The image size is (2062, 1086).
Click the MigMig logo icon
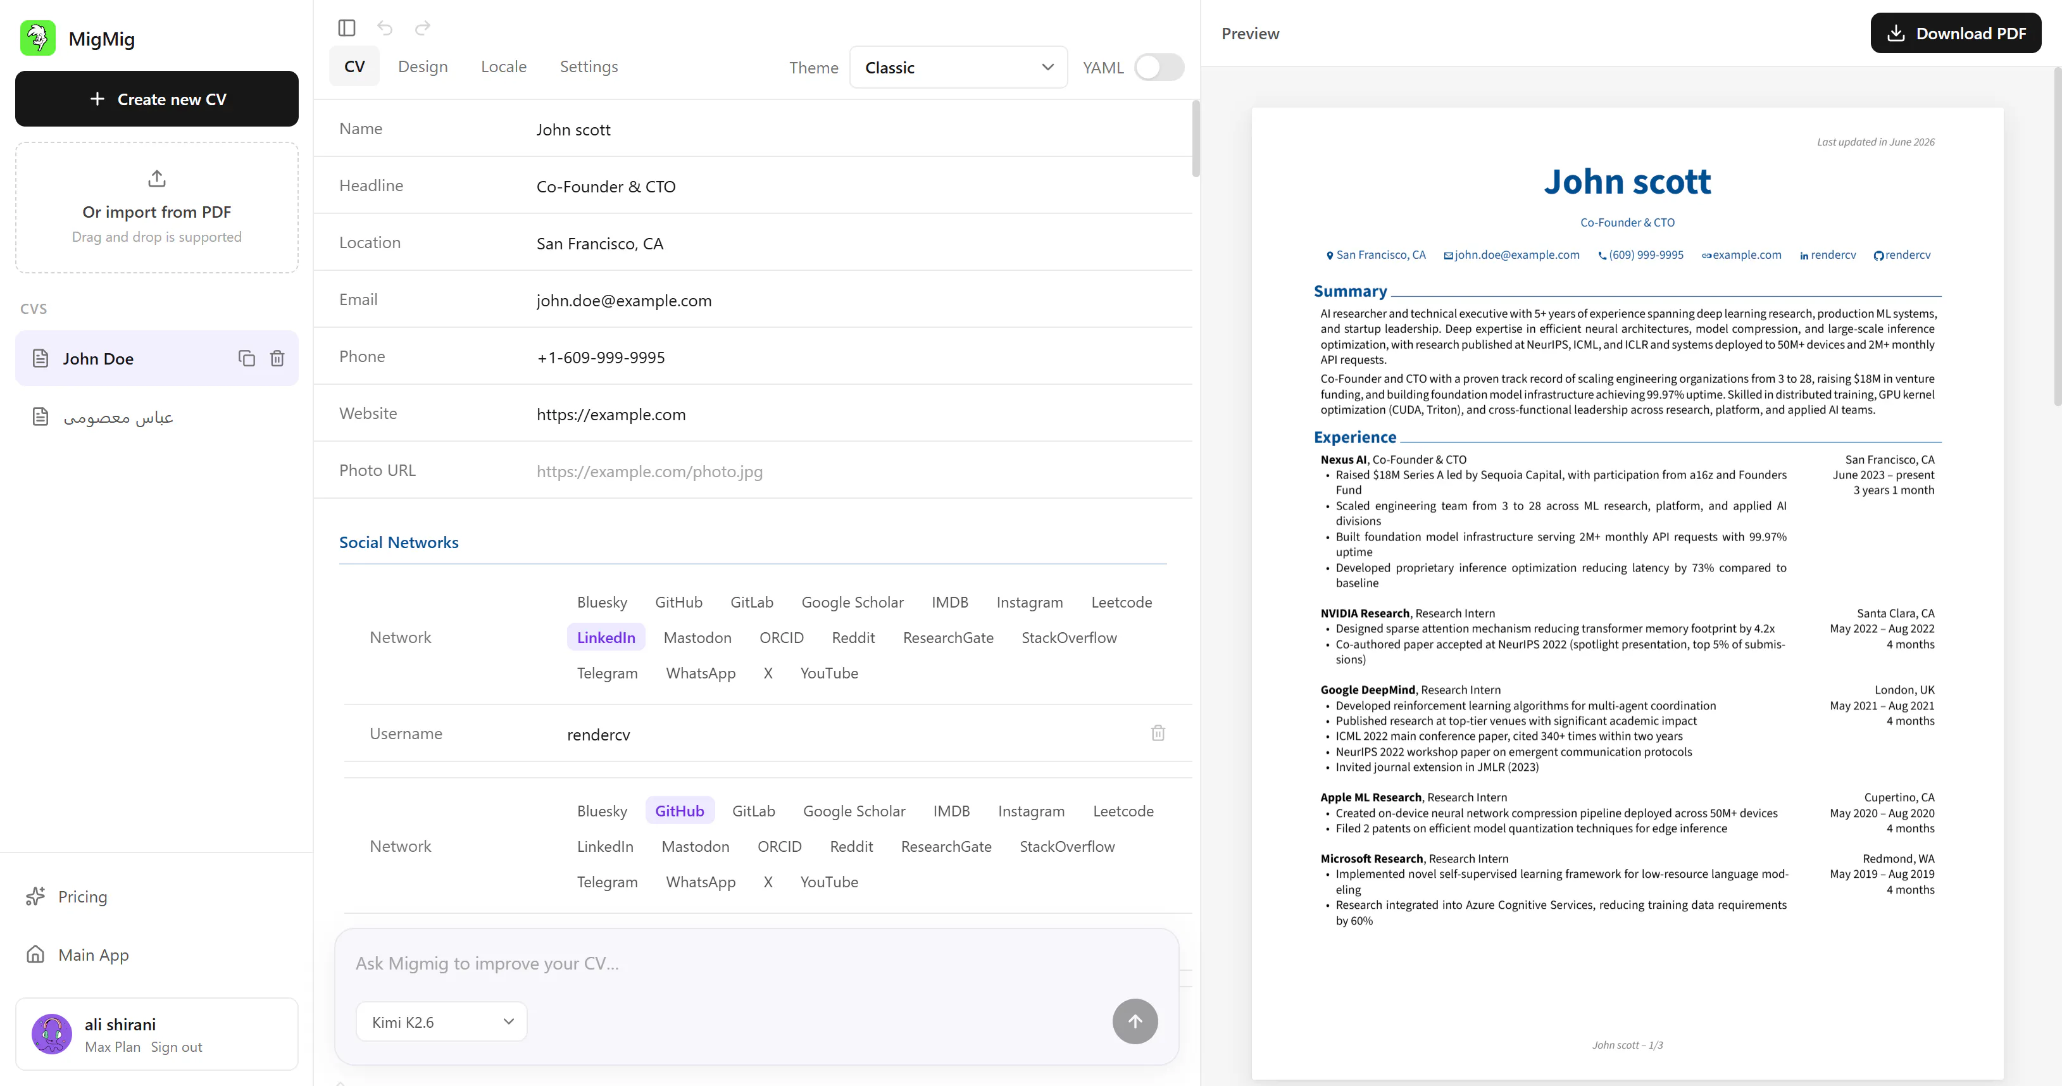coord(37,37)
